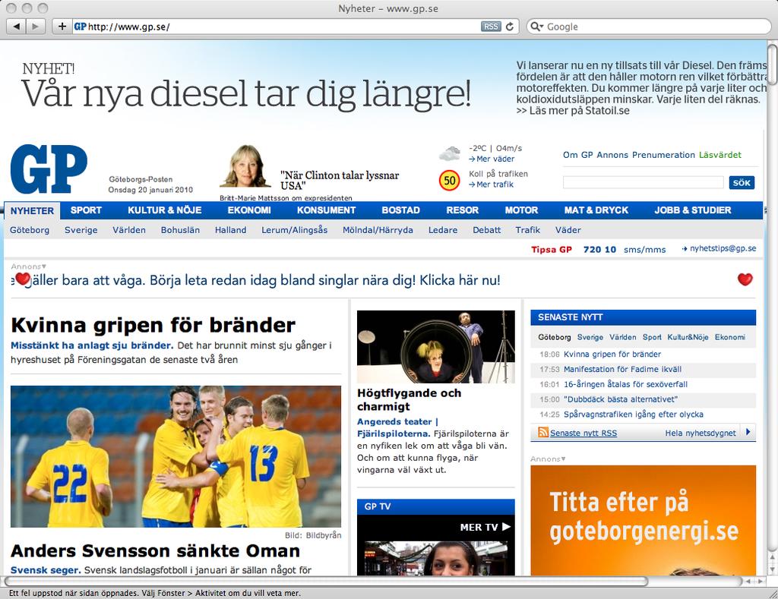Go forward using the browser forward arrow

pyautogui.click(x=35, y=27)
